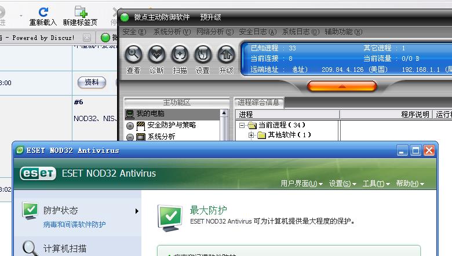Click the 进程 column header

coord(287,114)
